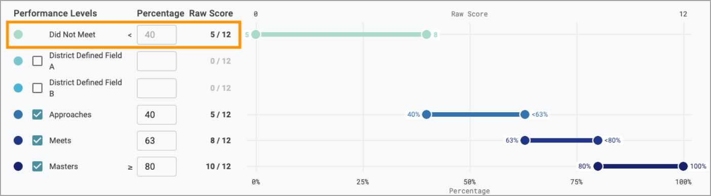
Task: Click the Masters percentage field showing 80
Action: coord(157,166)
